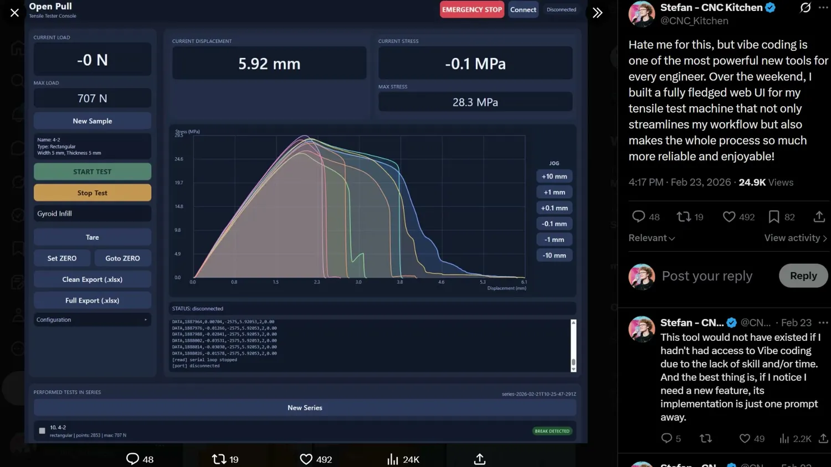Like the follow-up tweet with 49 likes
Image resolution: width=831 pixels, height=467 pixels.
pyautogui.click(x=745, y=438)
